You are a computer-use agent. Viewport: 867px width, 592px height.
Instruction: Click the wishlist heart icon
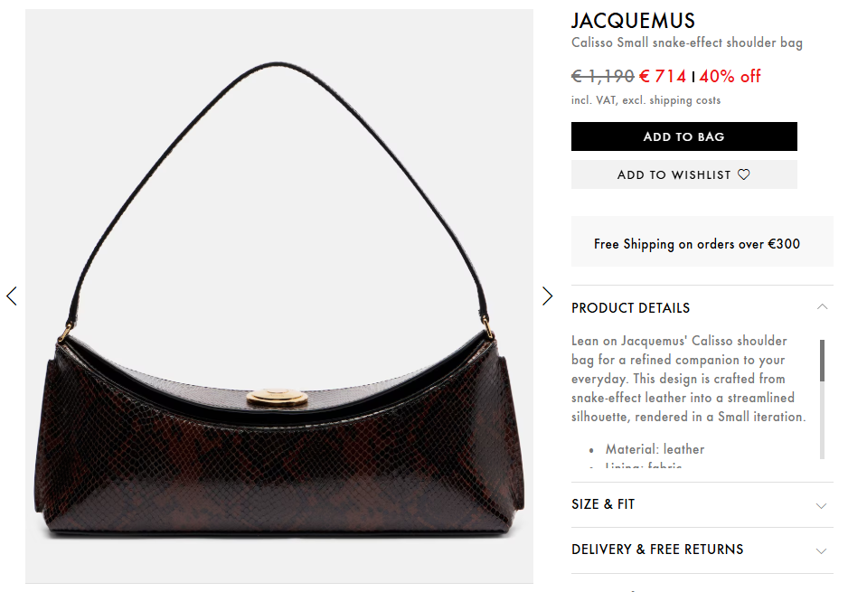tap(744, 174)
